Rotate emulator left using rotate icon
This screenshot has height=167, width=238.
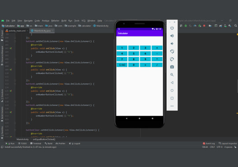tap(172, 51)
